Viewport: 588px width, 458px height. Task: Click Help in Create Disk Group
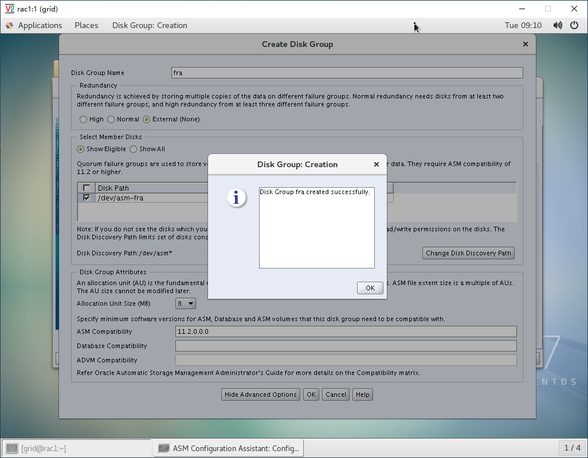point(363,394)
